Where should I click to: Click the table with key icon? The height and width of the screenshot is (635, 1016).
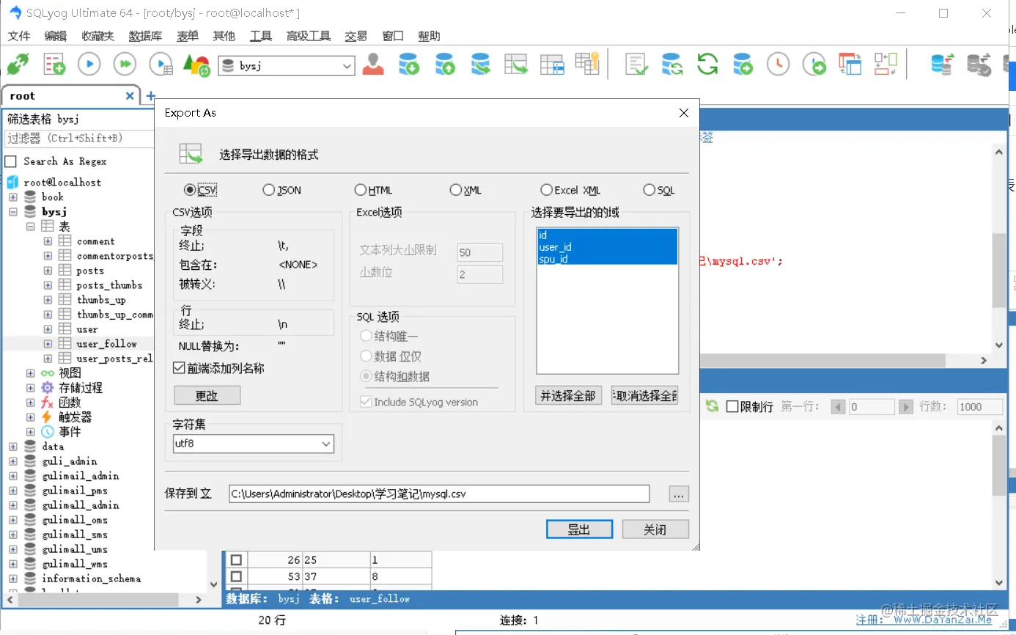[x=587, y=65]
